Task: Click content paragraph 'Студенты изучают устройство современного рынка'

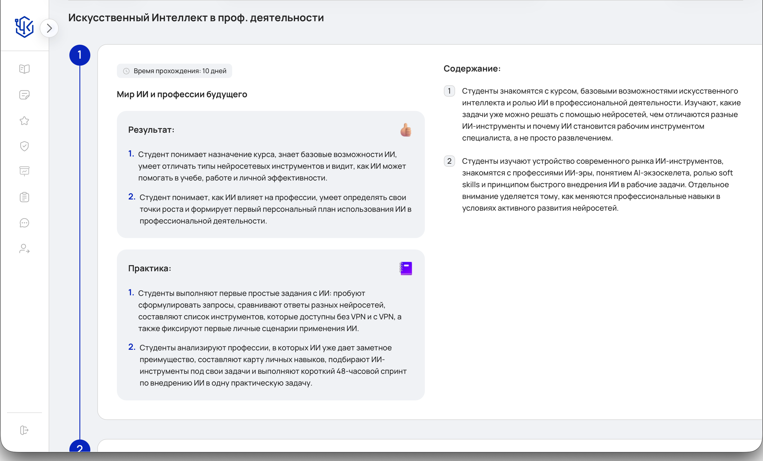Action: (598, 184)
